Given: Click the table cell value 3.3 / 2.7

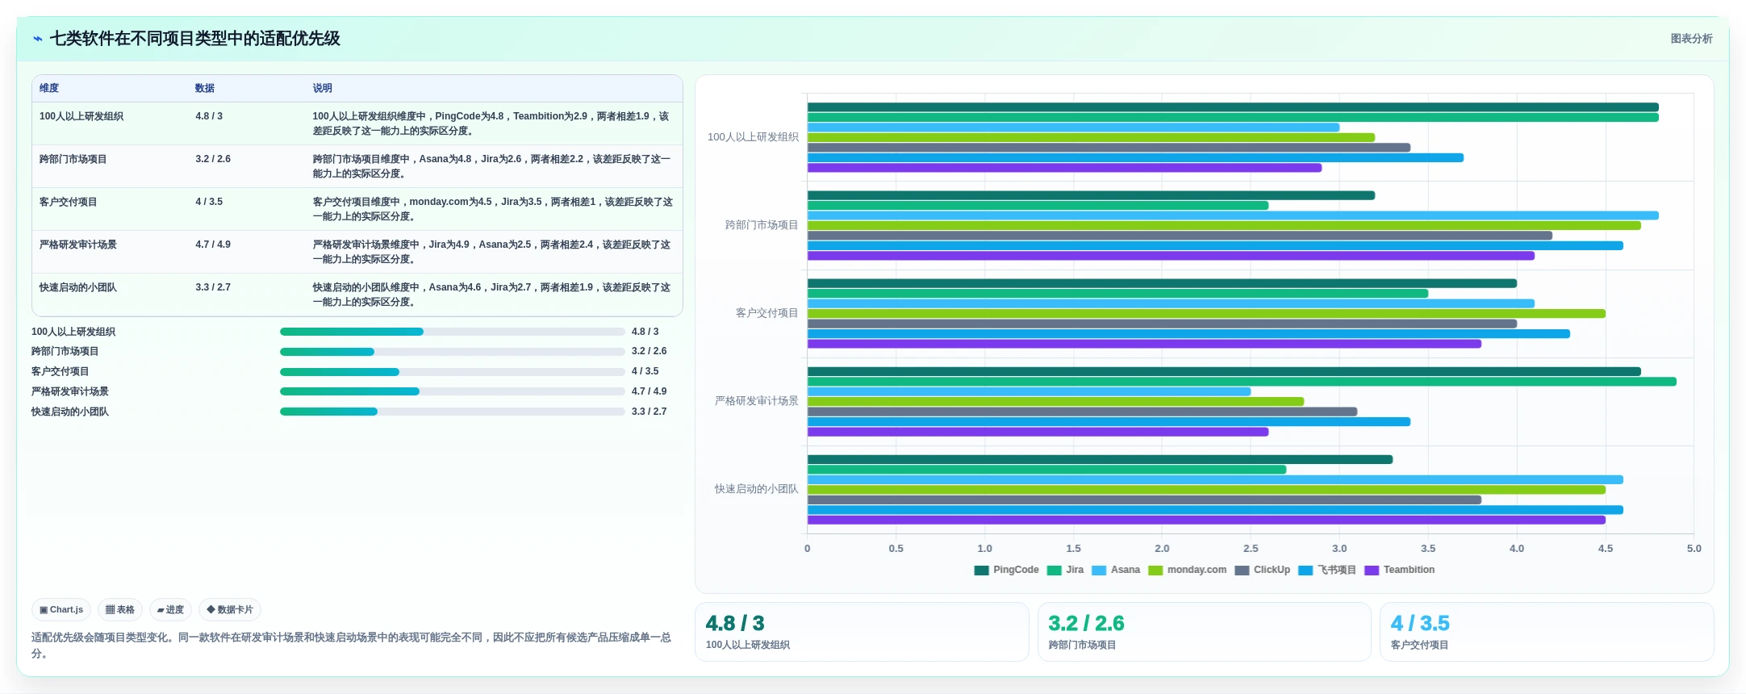Looking at the screenshot, I should pos(213,287).
